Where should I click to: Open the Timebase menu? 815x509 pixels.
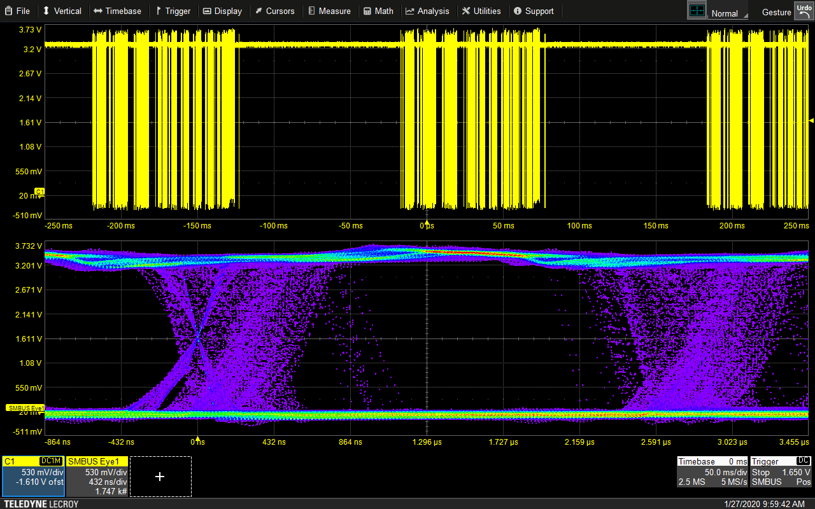pos(117,11)
